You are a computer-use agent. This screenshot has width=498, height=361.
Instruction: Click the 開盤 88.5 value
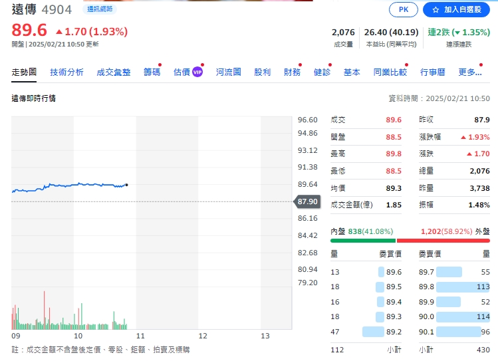tap(394, 137)
